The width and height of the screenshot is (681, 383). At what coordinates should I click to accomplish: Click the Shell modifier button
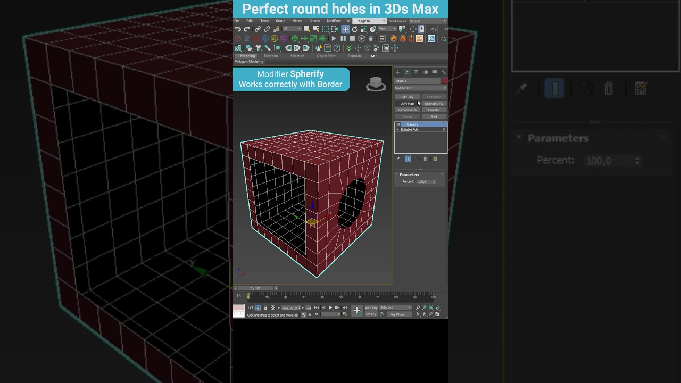(434, 116)
